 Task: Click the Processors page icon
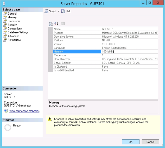5,21
